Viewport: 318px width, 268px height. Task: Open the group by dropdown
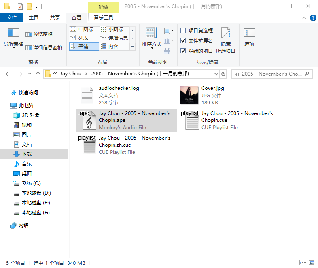(x=169, y=31)
